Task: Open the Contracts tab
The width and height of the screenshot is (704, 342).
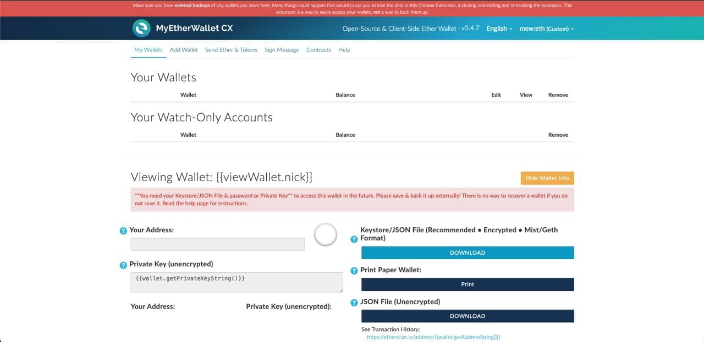Action: (318, 49)
